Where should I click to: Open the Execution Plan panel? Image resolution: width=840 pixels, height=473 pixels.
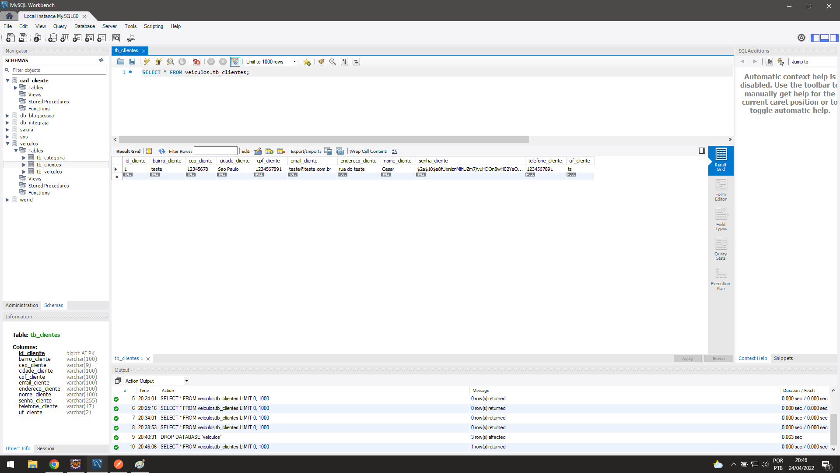[x=720, y=277]
